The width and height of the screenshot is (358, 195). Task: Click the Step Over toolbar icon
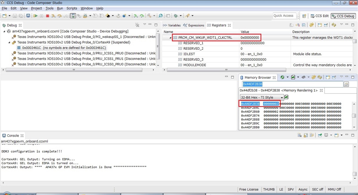[60, 16]
